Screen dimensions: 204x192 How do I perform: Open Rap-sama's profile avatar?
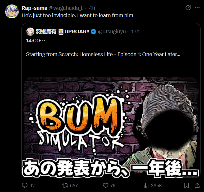point(12,11)
